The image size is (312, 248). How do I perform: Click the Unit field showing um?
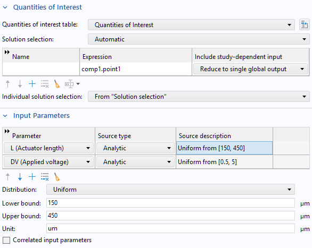point(170,228)
